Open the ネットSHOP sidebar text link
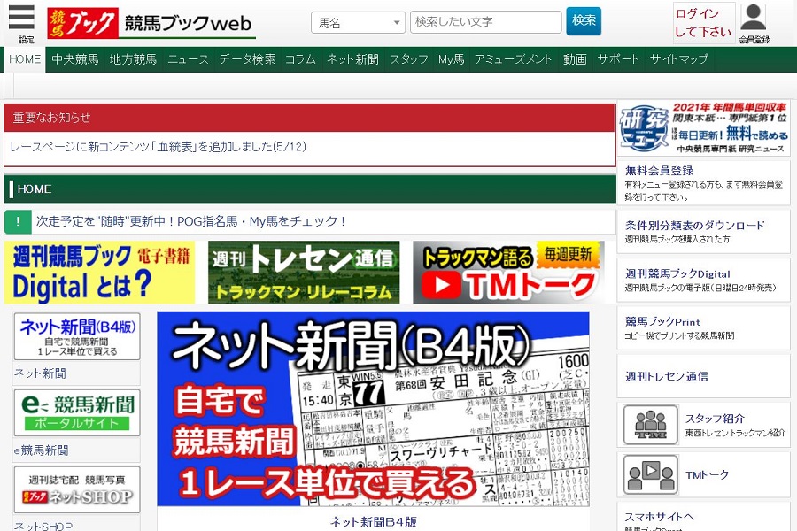Viewport: 797px width, 531px height. click(x=43, y=526)
